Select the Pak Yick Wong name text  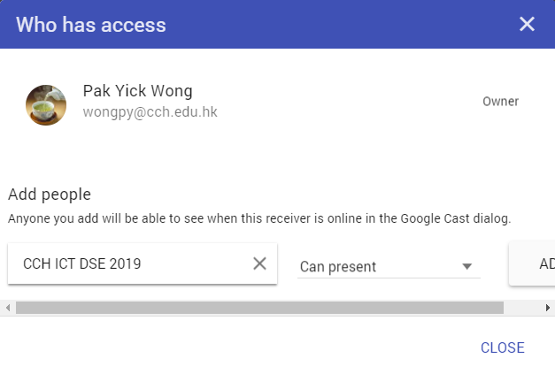coord(137,91)
